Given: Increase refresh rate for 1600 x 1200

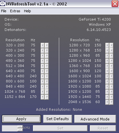Looking at the screenshot, I should [x=111, y=81].
